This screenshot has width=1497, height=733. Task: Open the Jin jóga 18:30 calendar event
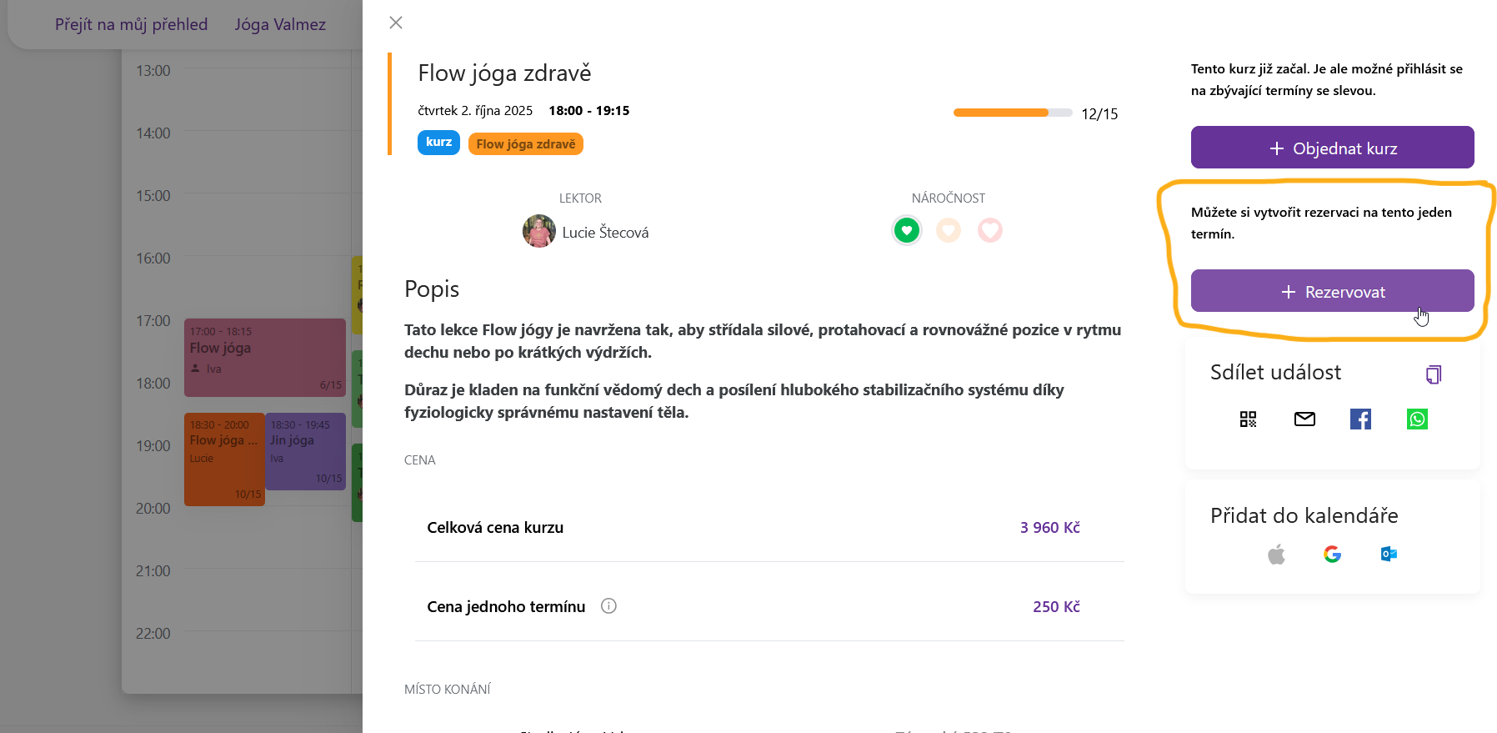pos(305,451)
